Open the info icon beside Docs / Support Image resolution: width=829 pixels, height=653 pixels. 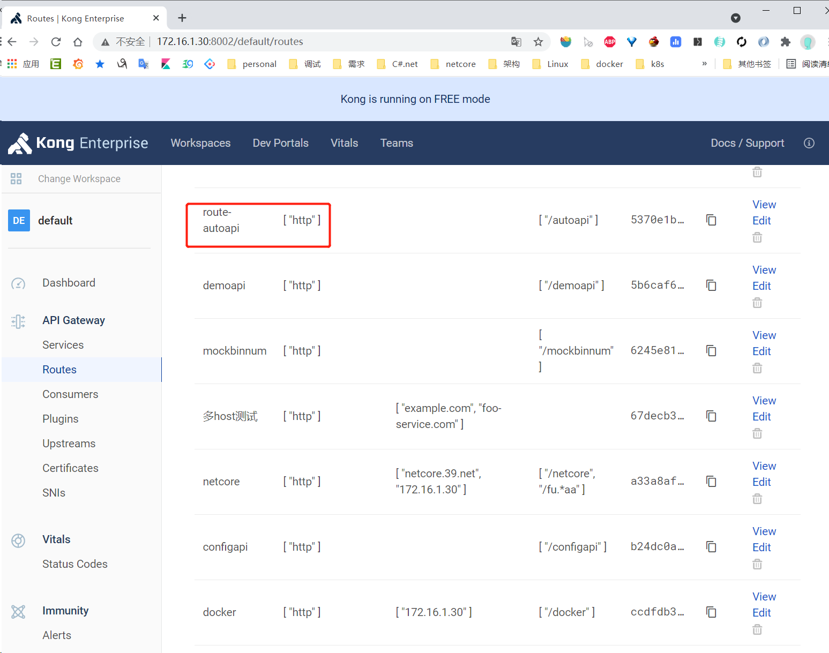click(809, 143)
